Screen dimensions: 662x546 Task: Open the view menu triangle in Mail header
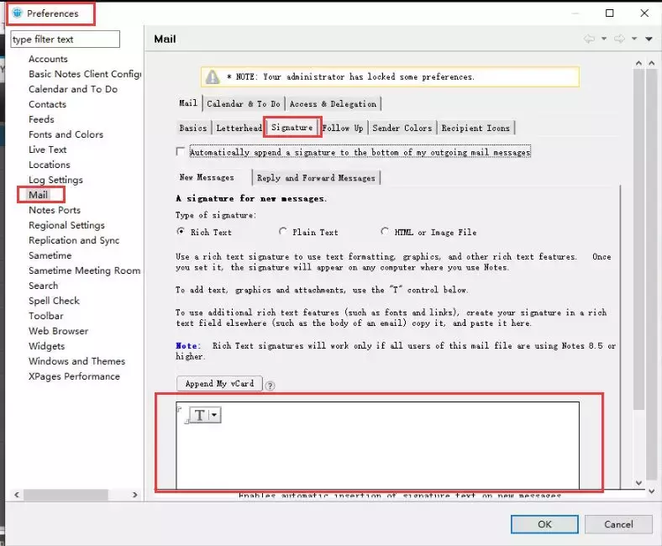[649, 39]
